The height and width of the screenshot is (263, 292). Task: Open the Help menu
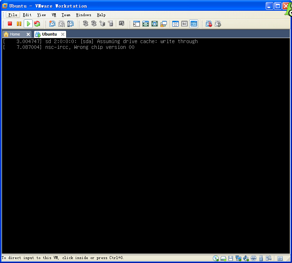coord(101,15)
